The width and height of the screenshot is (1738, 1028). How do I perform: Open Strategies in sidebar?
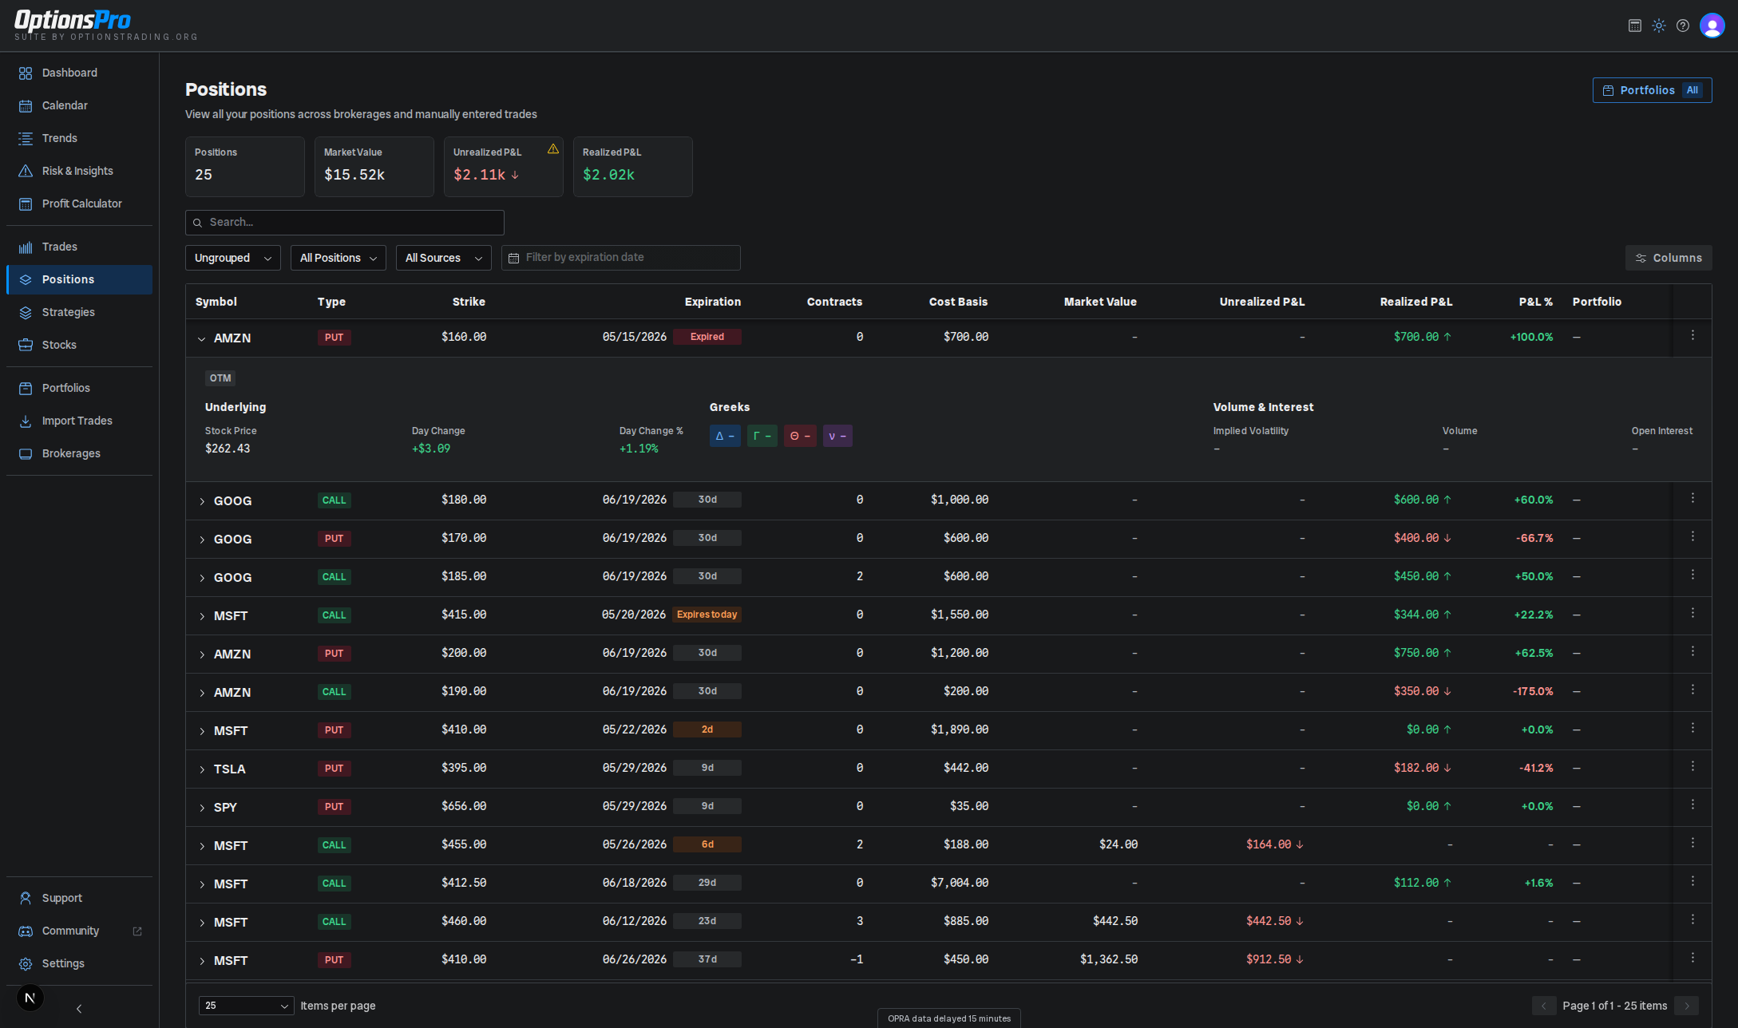click(x=79, y=312)
